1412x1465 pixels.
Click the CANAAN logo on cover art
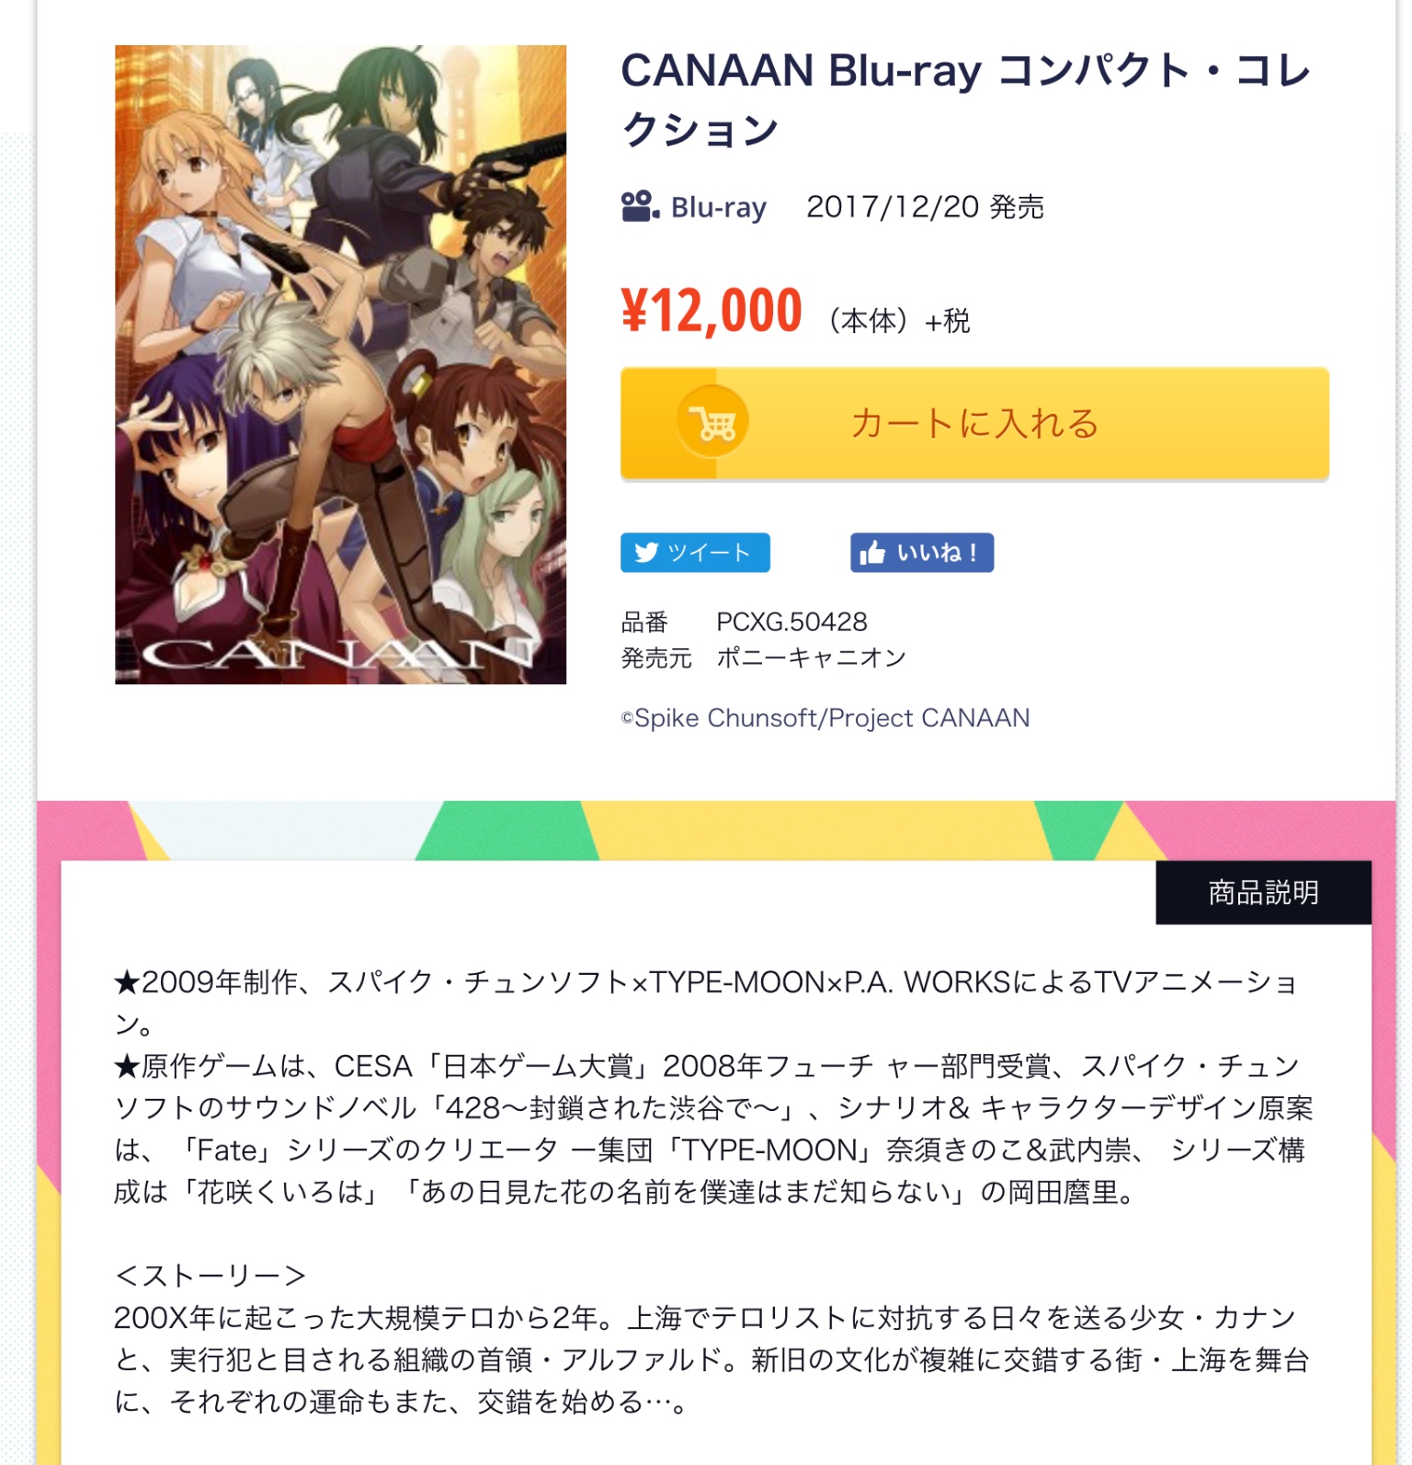tap(338, 654)
